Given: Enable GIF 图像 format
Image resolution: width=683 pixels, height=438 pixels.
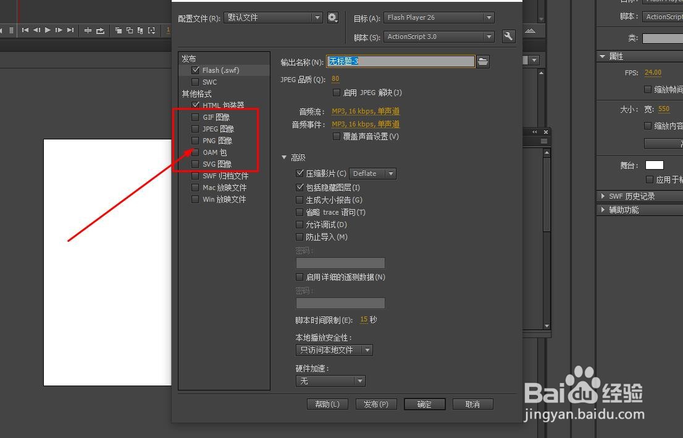Looking at the screenshot, I should (195, 117).
